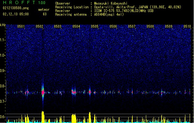Click the wide yellow intensity bar near 0504
194x123 pixels.
coord(74,118)
